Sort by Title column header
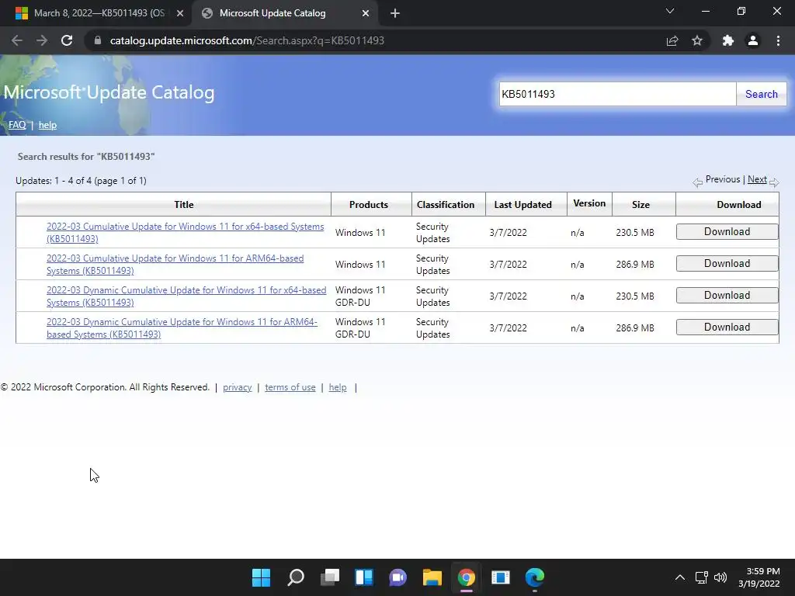Screen dimensions: 795x596 point(183,205)
